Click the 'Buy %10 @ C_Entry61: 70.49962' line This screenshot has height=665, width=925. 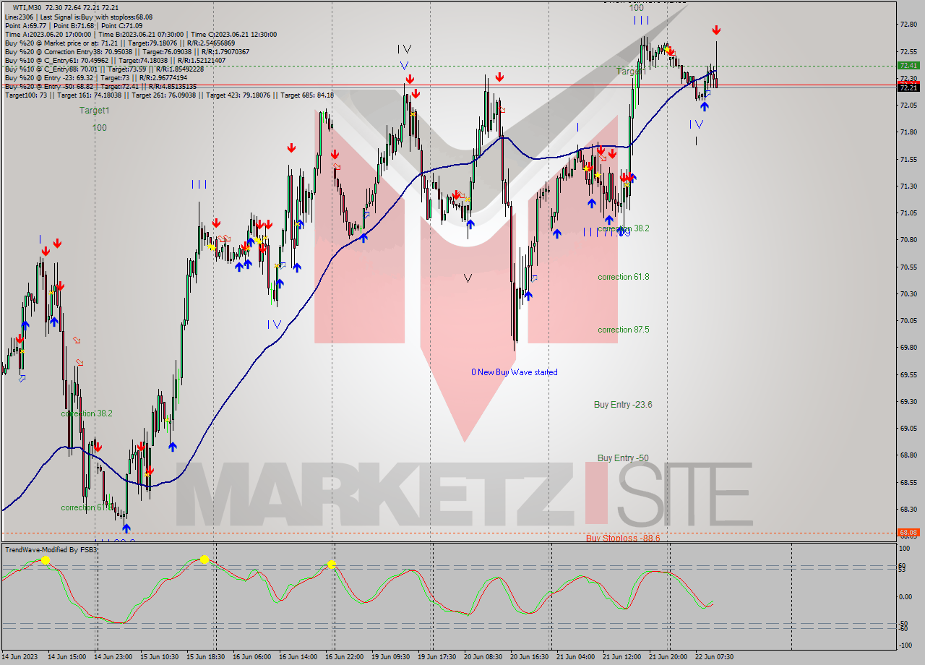point(56,60)
